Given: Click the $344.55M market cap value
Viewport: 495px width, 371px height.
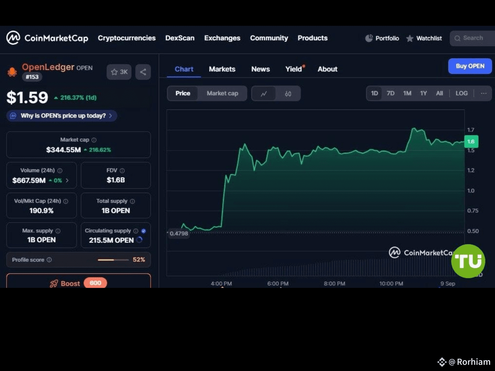Looking at the screenshot, I should [64, 150].
